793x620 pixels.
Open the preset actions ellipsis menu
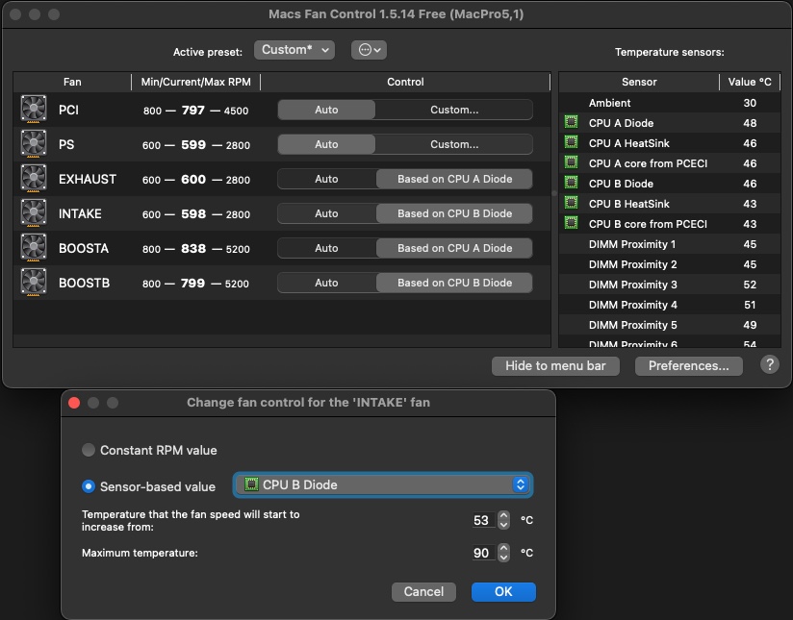click(x=369, y=50)
